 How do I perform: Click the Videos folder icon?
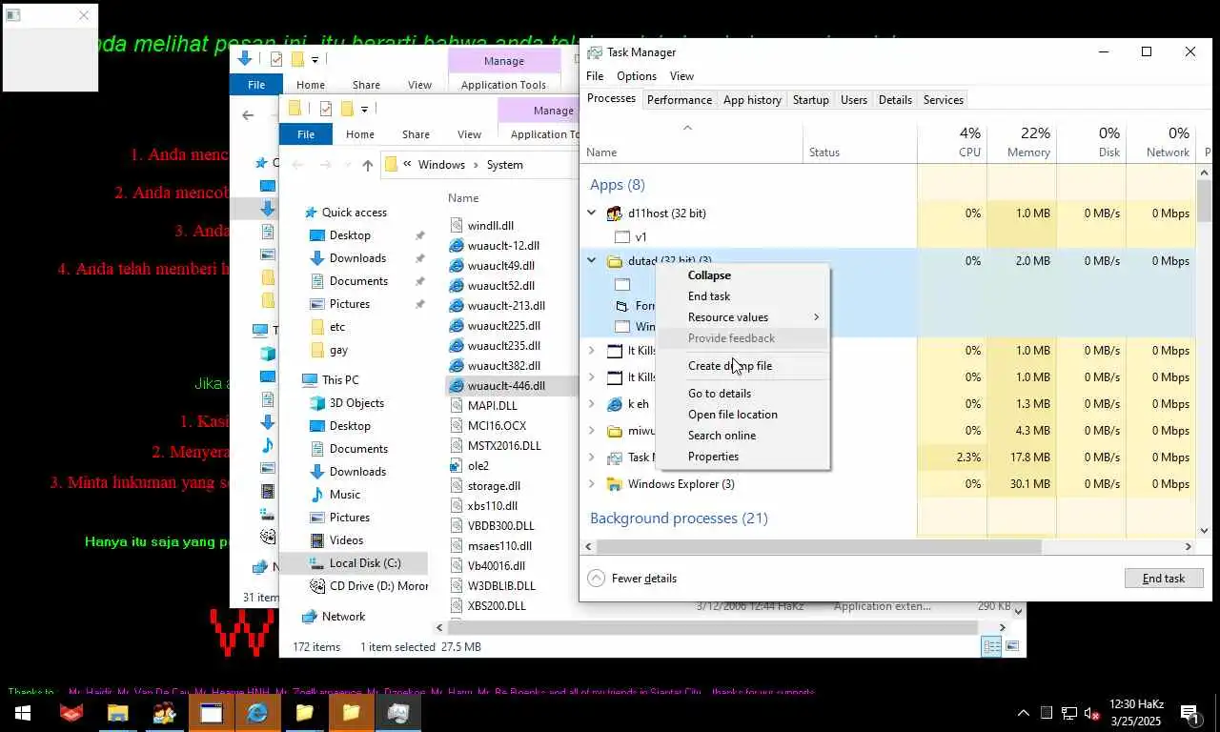pyautogui.click(x=317, y=540)
